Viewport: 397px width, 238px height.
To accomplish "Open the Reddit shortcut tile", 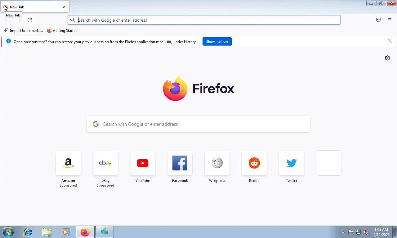I will [x=254, y=163].
